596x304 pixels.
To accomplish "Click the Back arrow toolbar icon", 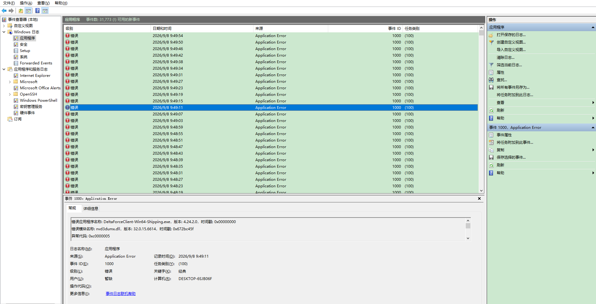I will click(x=4, y=11).
